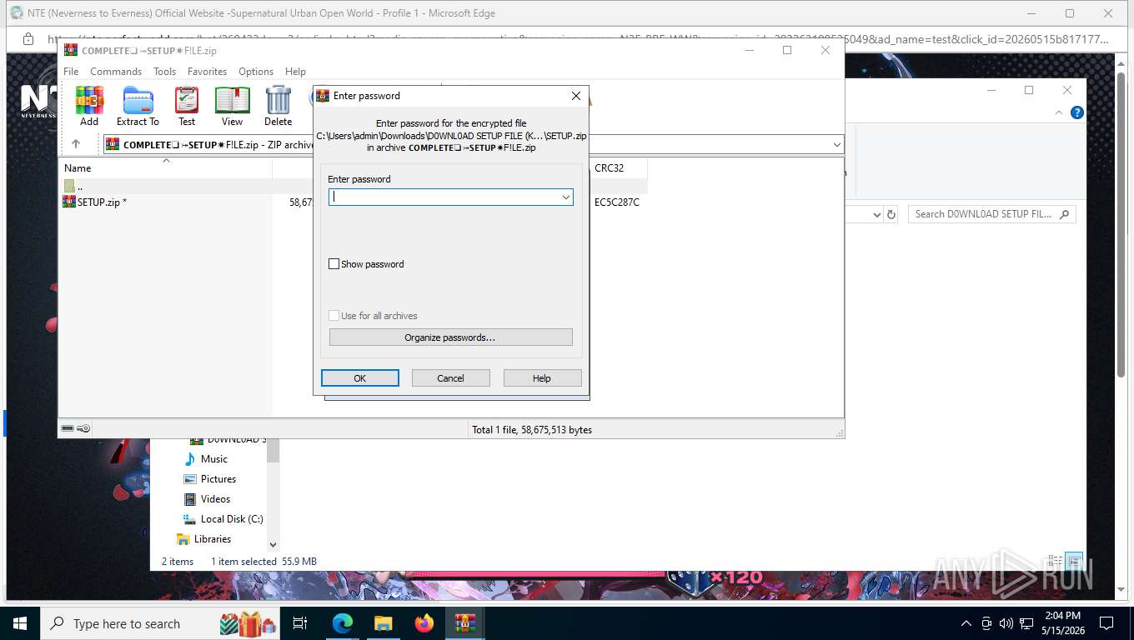The width and height of the screenshot is (1134, 640).
Task: Switch Explorer to large icons view
Action: click(1075, 561)
